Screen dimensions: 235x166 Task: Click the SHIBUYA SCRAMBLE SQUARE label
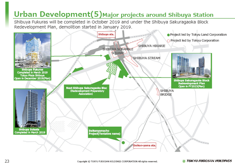tap(118, 51)
